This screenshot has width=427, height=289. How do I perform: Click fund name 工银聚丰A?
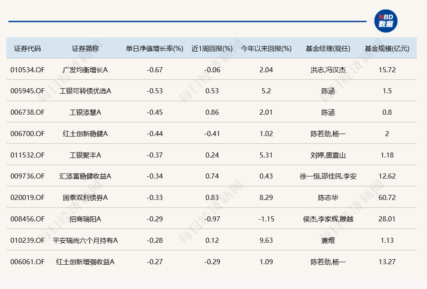(x=85, y=155)
